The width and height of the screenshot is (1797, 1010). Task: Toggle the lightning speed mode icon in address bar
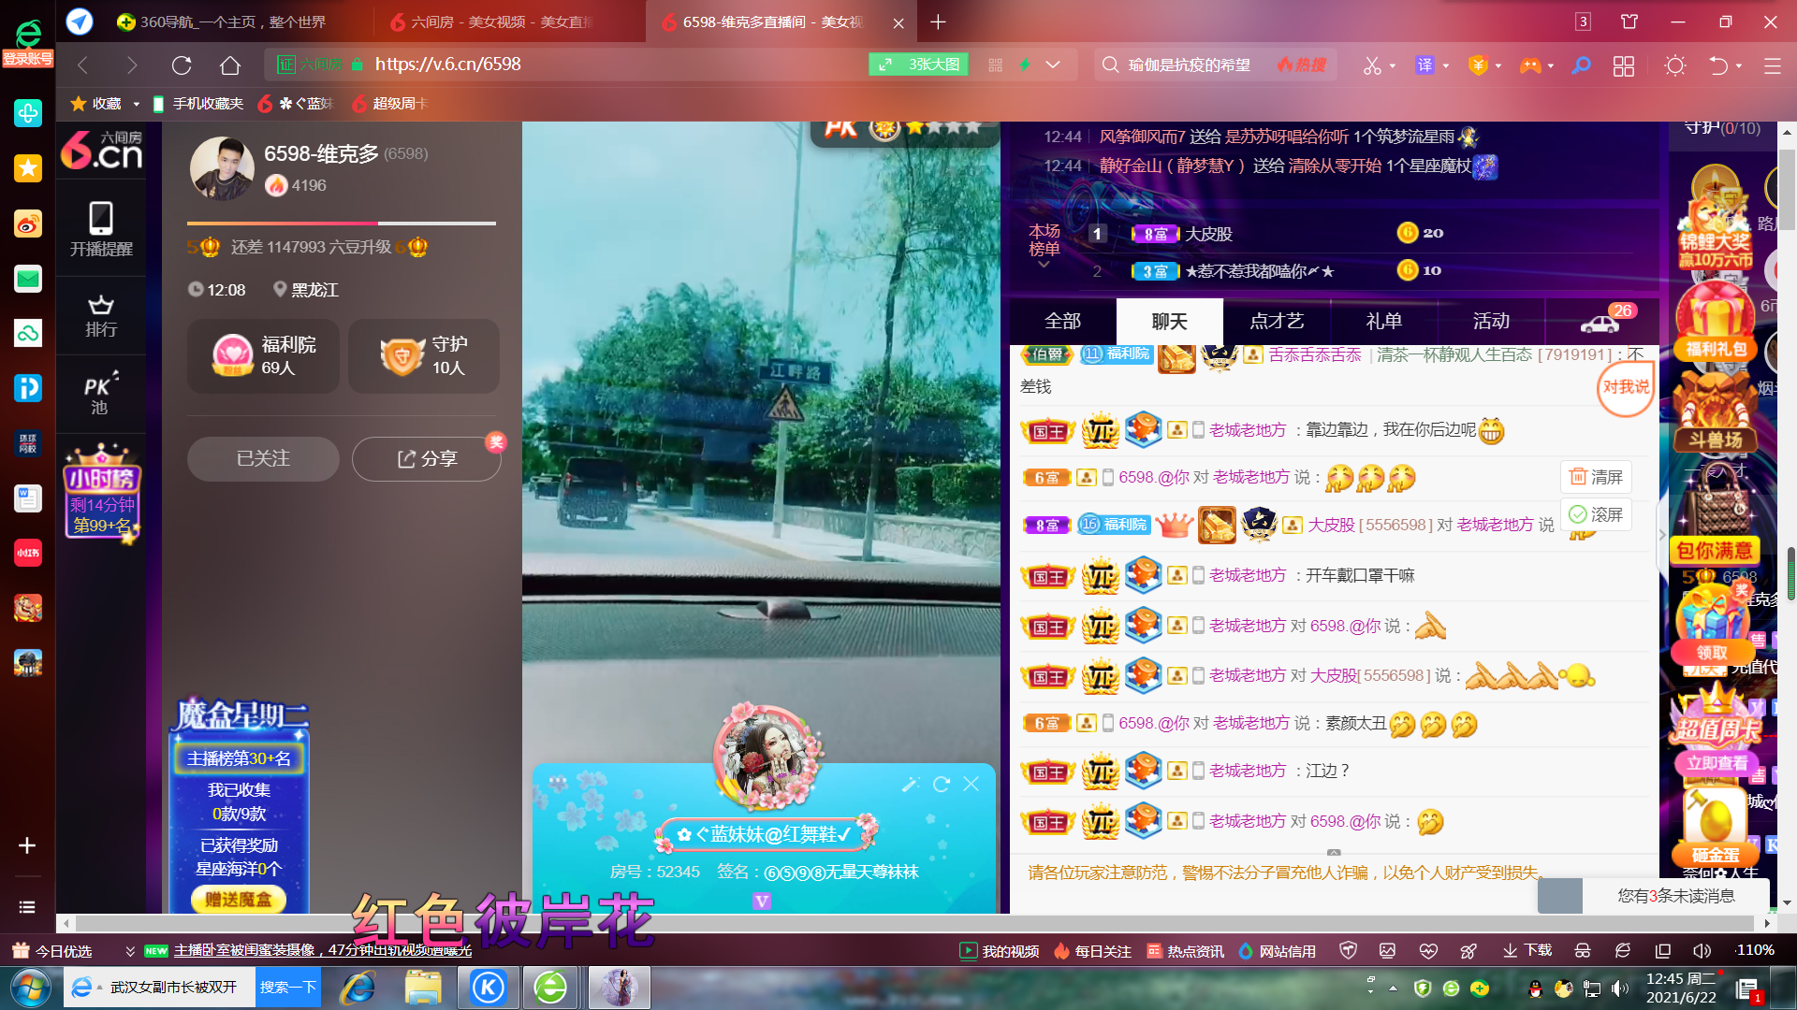pos(1025,65)
